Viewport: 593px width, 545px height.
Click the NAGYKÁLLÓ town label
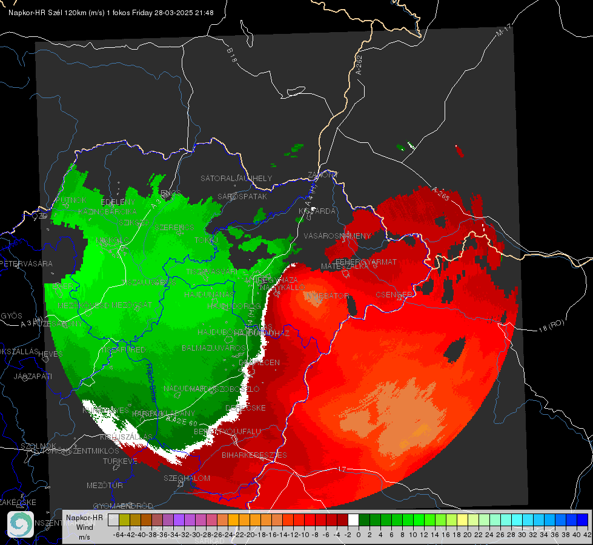282,287
